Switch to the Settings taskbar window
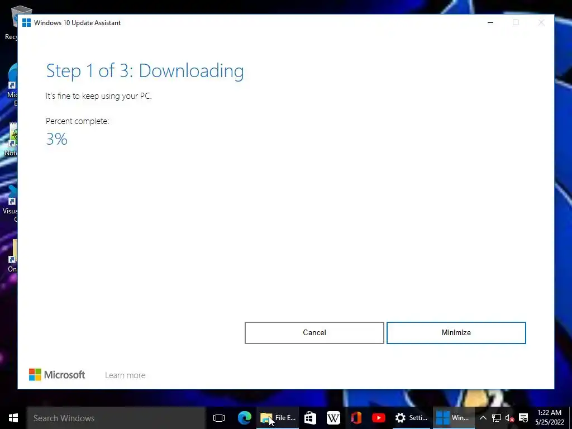Viewport: 572px width, 429px height. tap(411, 418)
